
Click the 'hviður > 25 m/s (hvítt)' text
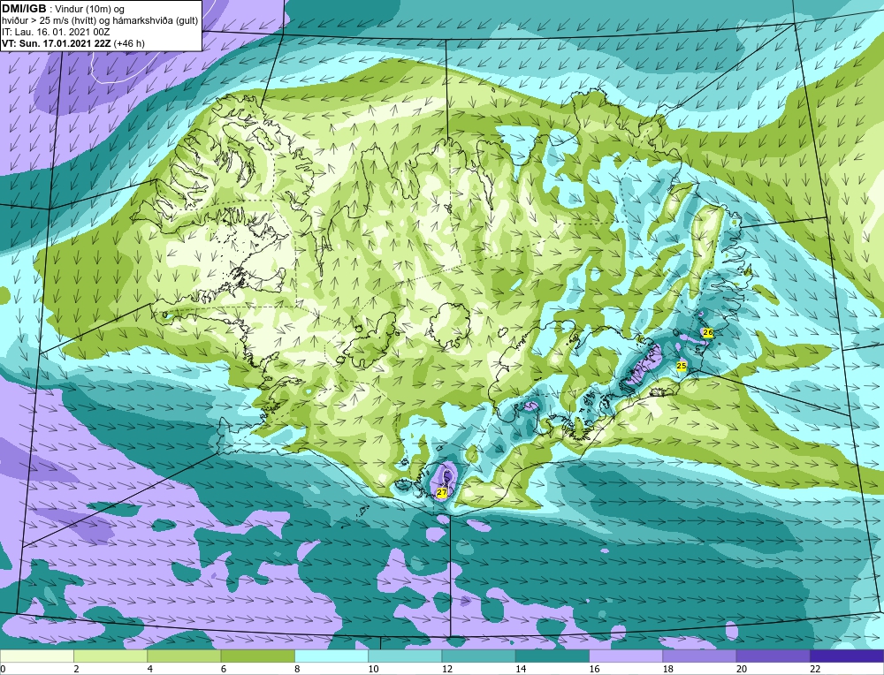click(x=48, y=20)
